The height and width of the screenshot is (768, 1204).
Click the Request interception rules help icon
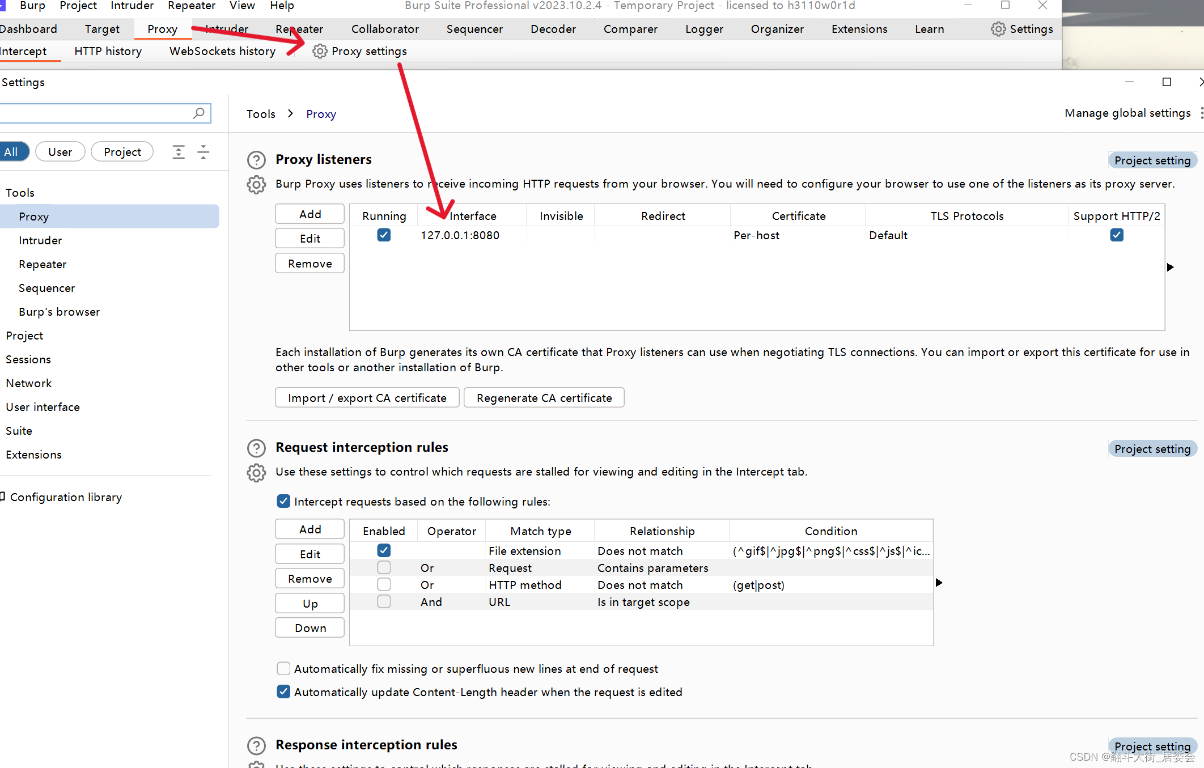[x=256, y=448]
